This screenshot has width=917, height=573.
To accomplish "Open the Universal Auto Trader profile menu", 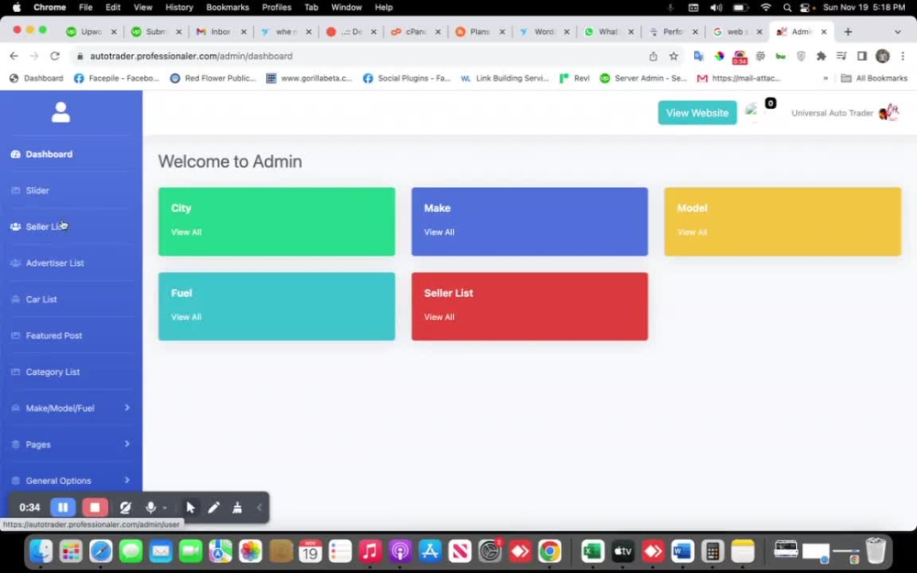I will pyautogui.click(x=845, y=113).
